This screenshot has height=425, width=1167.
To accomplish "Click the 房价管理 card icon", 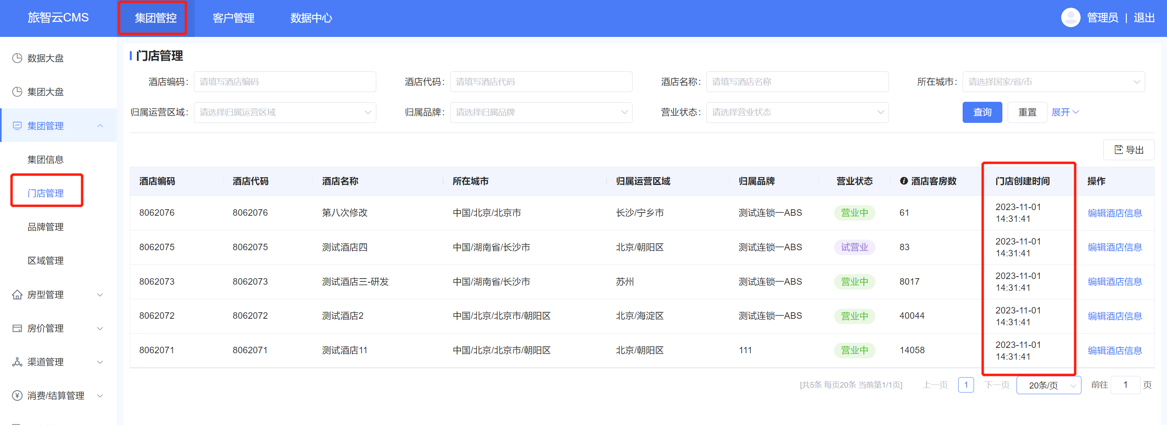I will coord(17,328).
